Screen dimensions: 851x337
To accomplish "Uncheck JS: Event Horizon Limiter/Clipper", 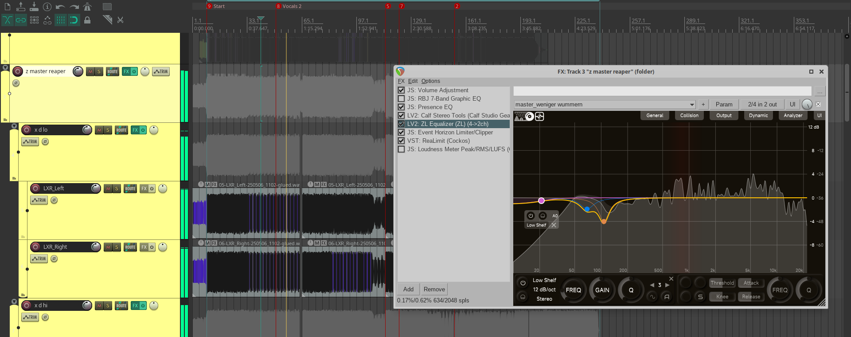I will [401, 132].
